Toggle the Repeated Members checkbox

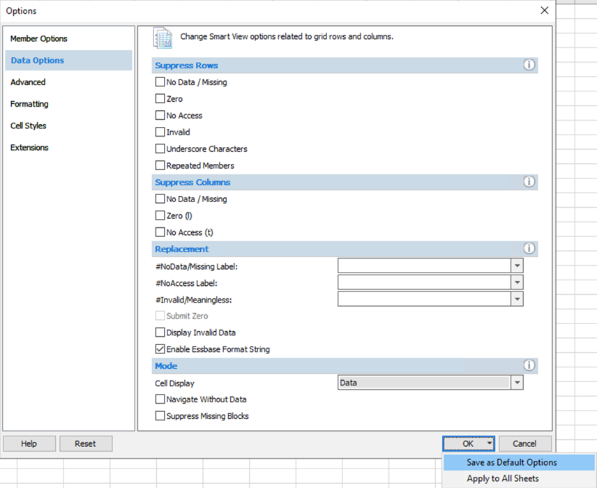(160, 166)
